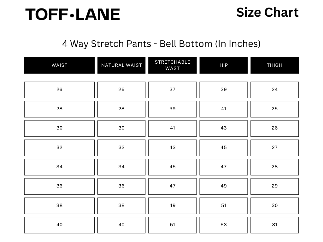The width and height of the screenshot is (323, 242).
Task: Select the 4 Way Stretch Pants title
Action: pyautogui.click(x=161, y=43)
